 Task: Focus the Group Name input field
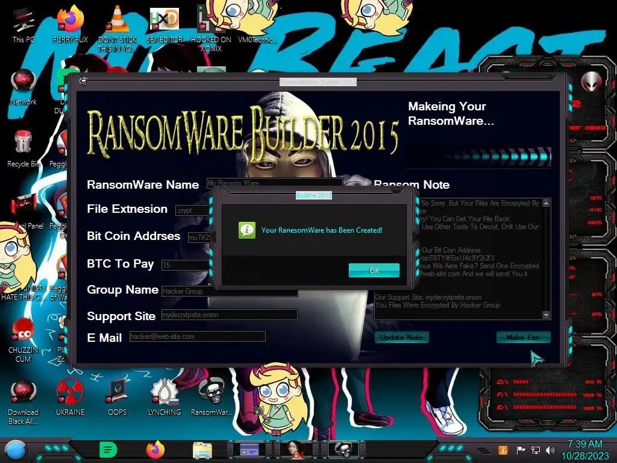tap(230, 291)
